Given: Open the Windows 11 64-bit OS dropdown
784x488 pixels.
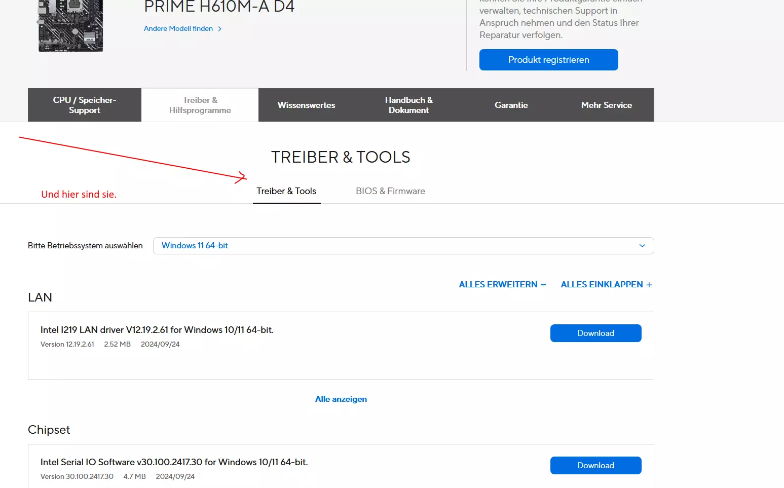Looking at the screenshot, I should coord(403,246).
